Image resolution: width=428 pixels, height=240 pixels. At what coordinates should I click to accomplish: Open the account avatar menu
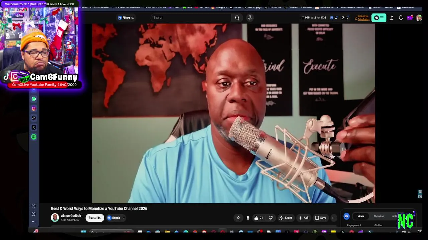coord(419,18)
